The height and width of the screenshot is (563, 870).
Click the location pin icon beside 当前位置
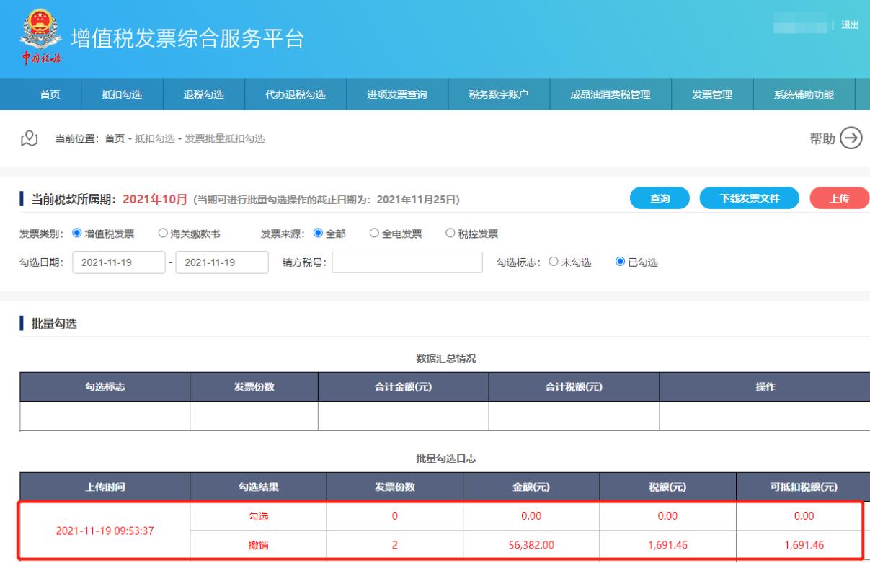29,138
